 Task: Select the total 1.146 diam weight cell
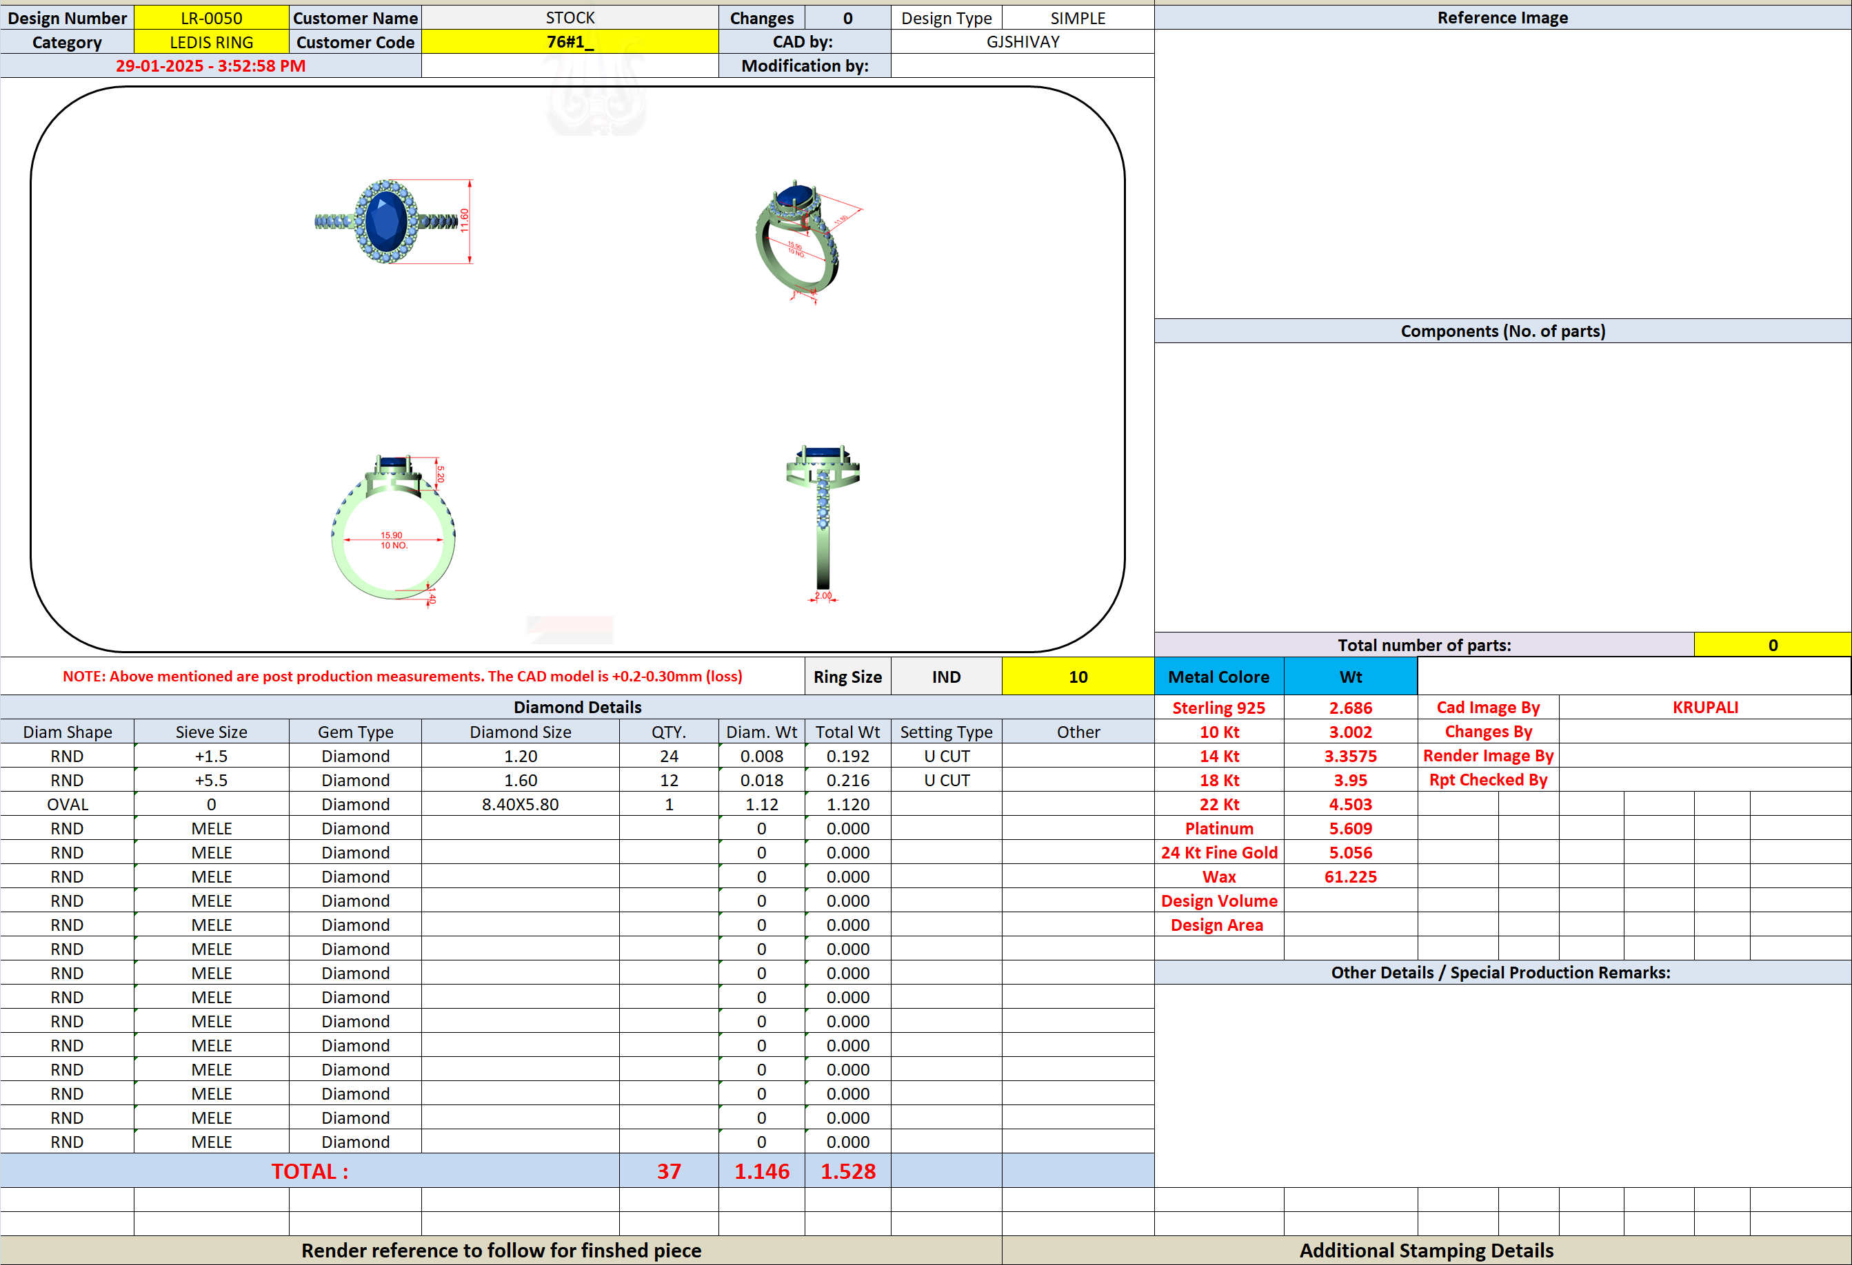click(761, 1171)
